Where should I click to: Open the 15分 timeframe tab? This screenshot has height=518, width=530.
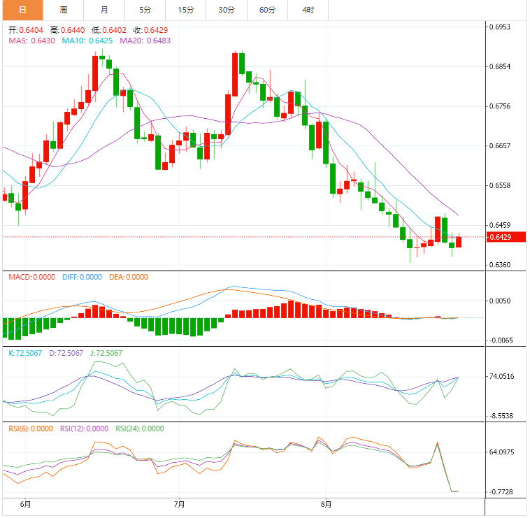tap(186, 10)
